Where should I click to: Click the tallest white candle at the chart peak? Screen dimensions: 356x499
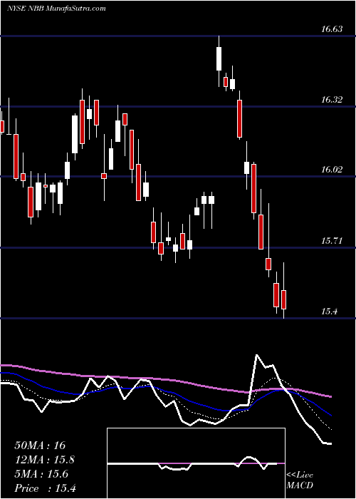point(219,59)
